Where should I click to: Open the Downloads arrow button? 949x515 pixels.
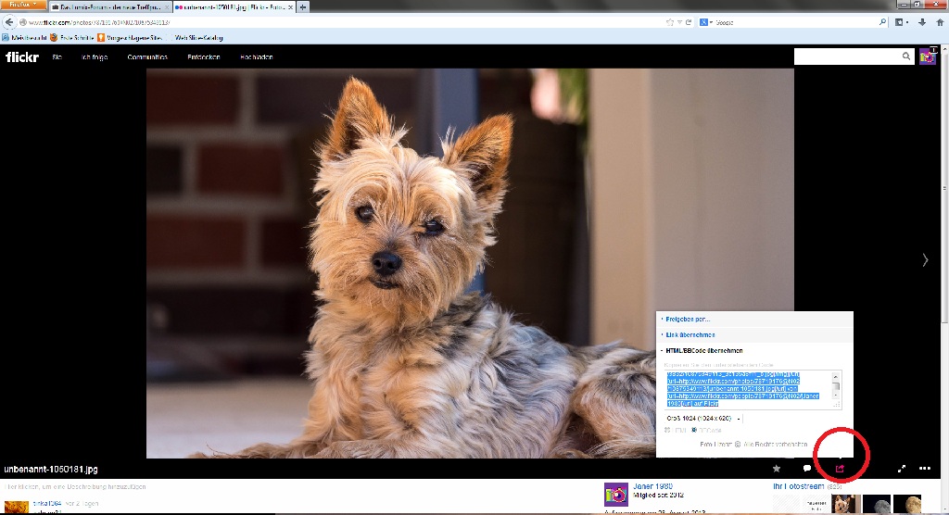coord(922,22)
